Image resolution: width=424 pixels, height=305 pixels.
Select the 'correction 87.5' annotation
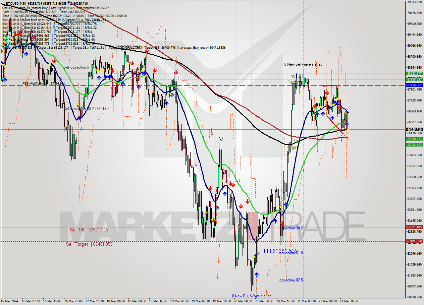[291, 280]
